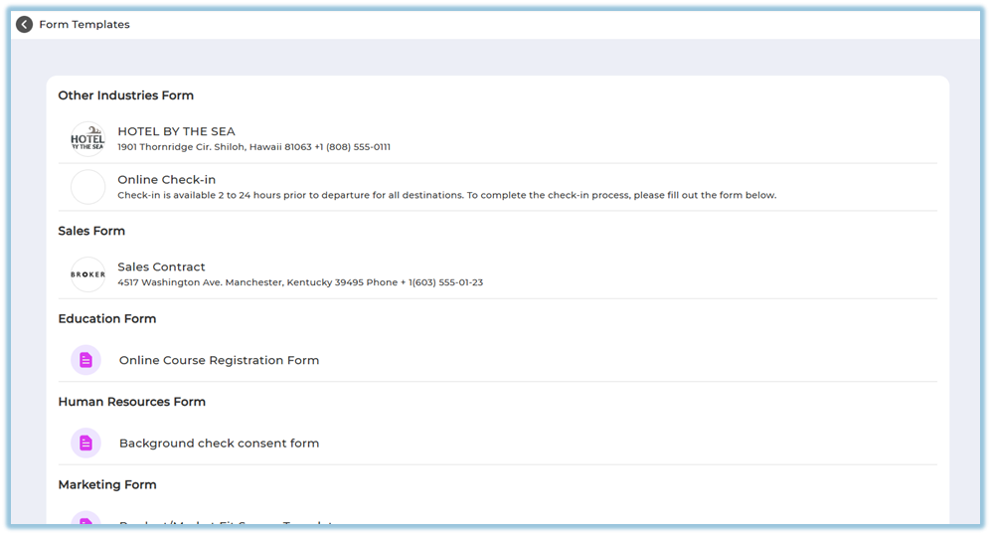Click the purple document icon for Background check
This screenshot has width=991, height=535.
coord(86,444)
